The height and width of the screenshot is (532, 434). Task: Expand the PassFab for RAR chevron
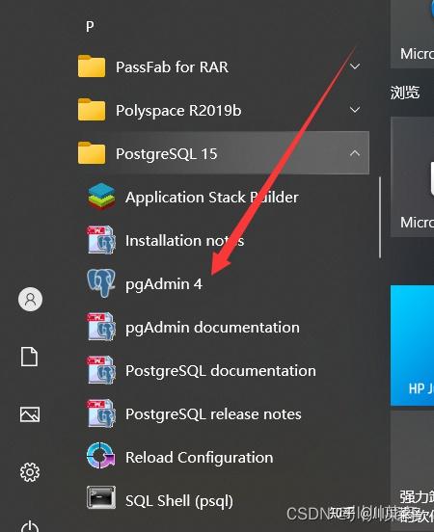[355, 66]
